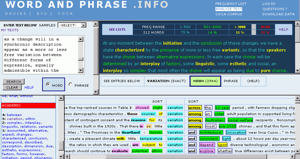Open the FREQUENCY LIST menu item
Screen dimensions: 300x159
click(x=231, y=4)
